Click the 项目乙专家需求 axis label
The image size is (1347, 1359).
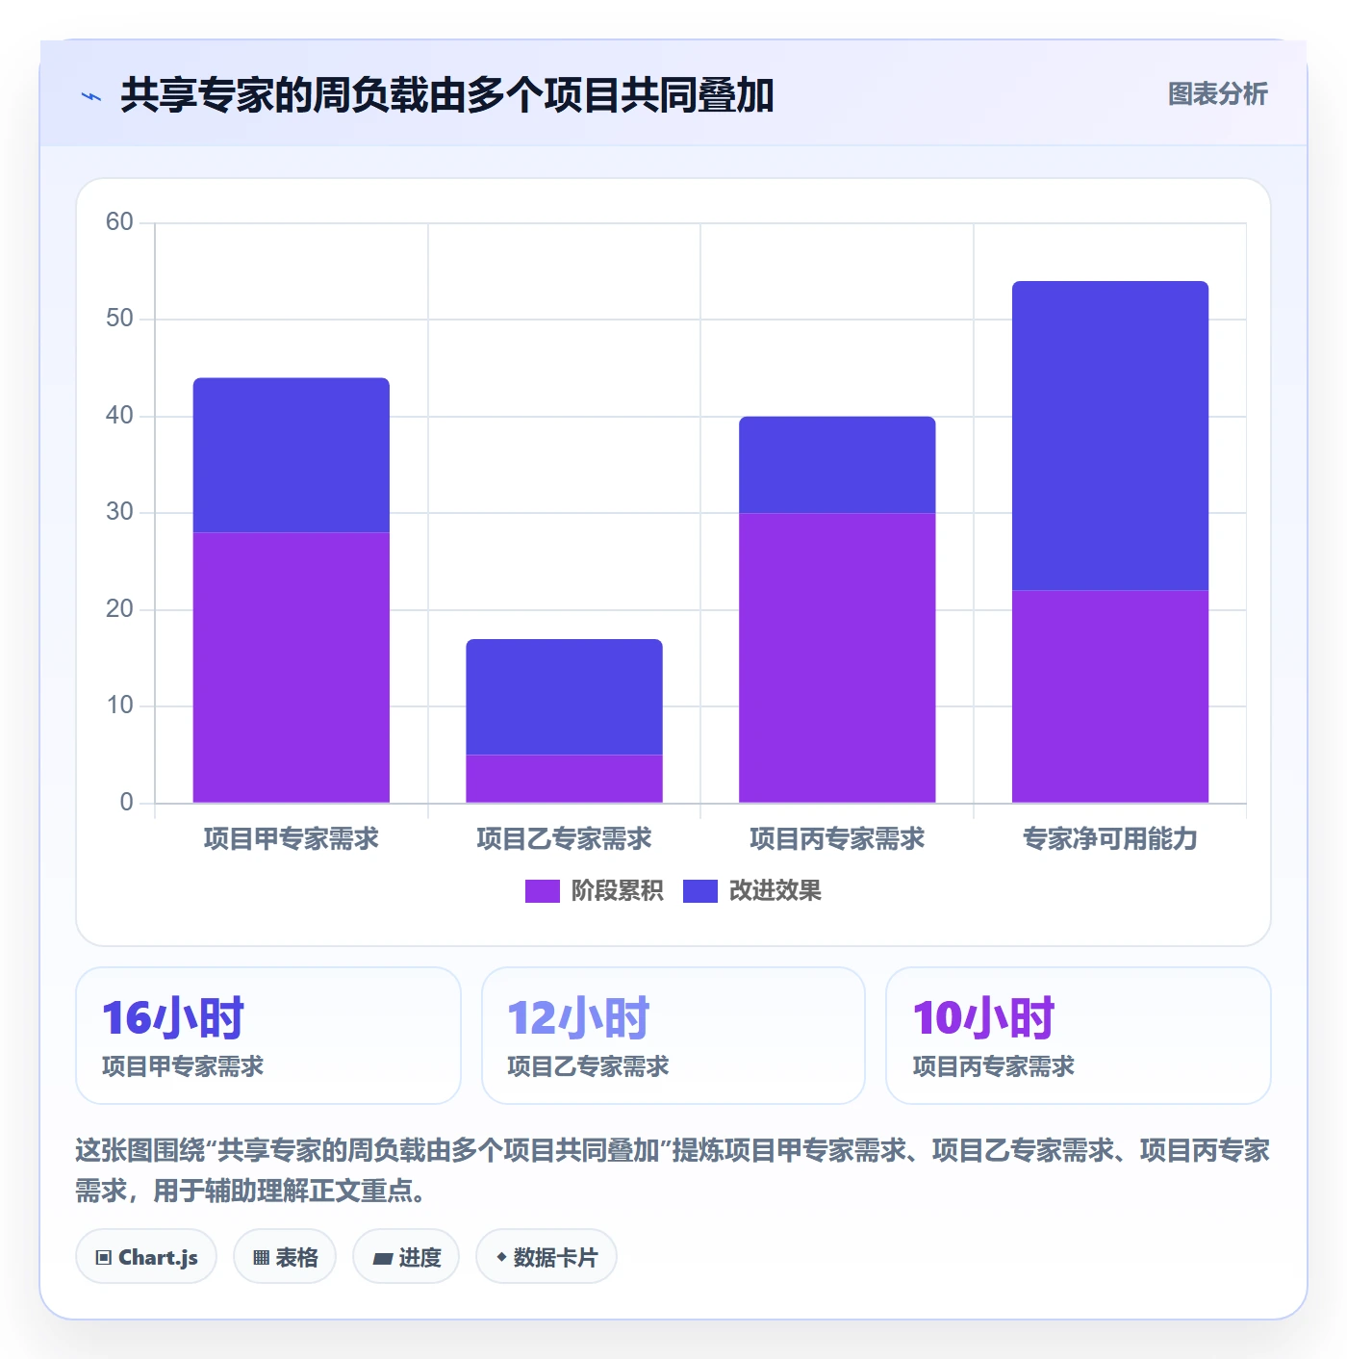click(x=565, y=839)
